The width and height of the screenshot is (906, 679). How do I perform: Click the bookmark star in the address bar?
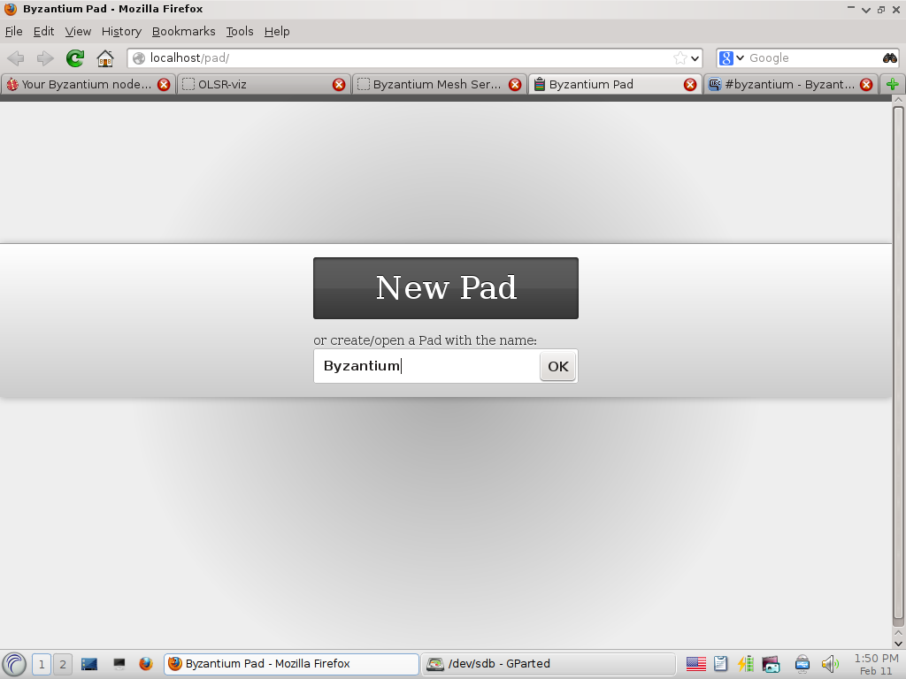[x=681, y=58]
